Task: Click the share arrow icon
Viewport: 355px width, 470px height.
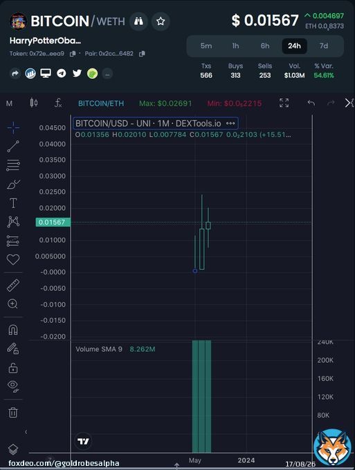Action: click(x=15, y=73)
